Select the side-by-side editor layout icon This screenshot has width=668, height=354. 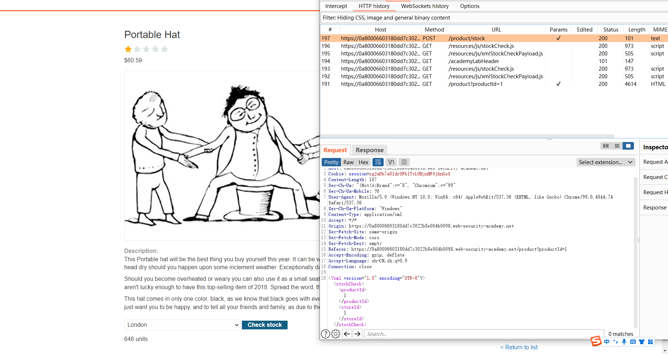click(605, 146)
